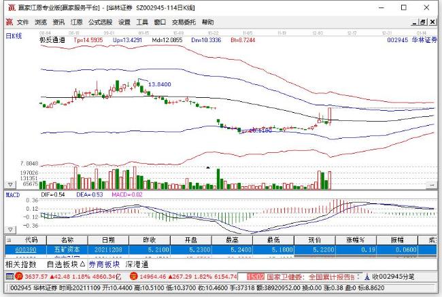
Task: Click the Md=12.0855 indicator value
Action: click(x=167, y=40)
